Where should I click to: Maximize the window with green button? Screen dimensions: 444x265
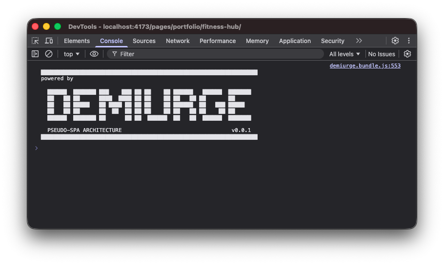click(58, 26)
